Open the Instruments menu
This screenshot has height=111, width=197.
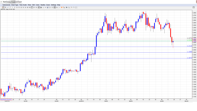pos(6,5)
